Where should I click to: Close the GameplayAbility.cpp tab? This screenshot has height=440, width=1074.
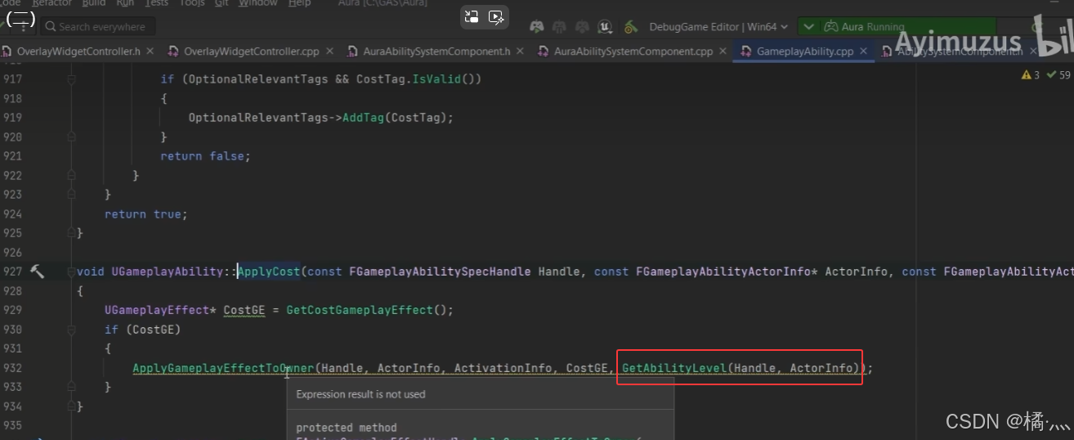click(x=865, y=51)
